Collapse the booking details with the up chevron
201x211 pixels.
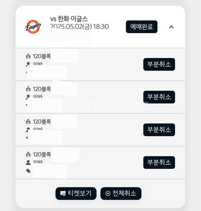click(x=171, y=27)
